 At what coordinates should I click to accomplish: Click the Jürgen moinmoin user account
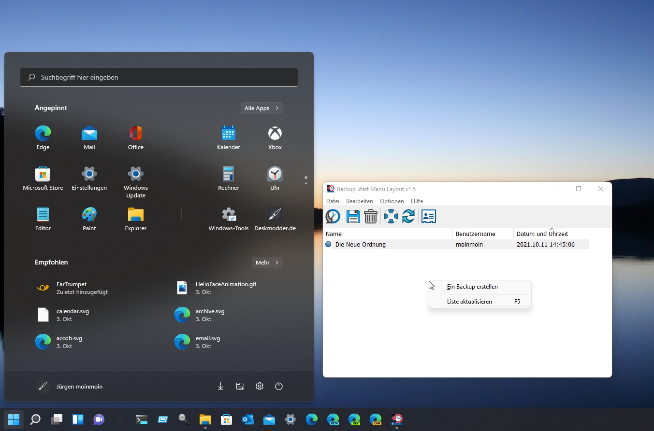69,386
